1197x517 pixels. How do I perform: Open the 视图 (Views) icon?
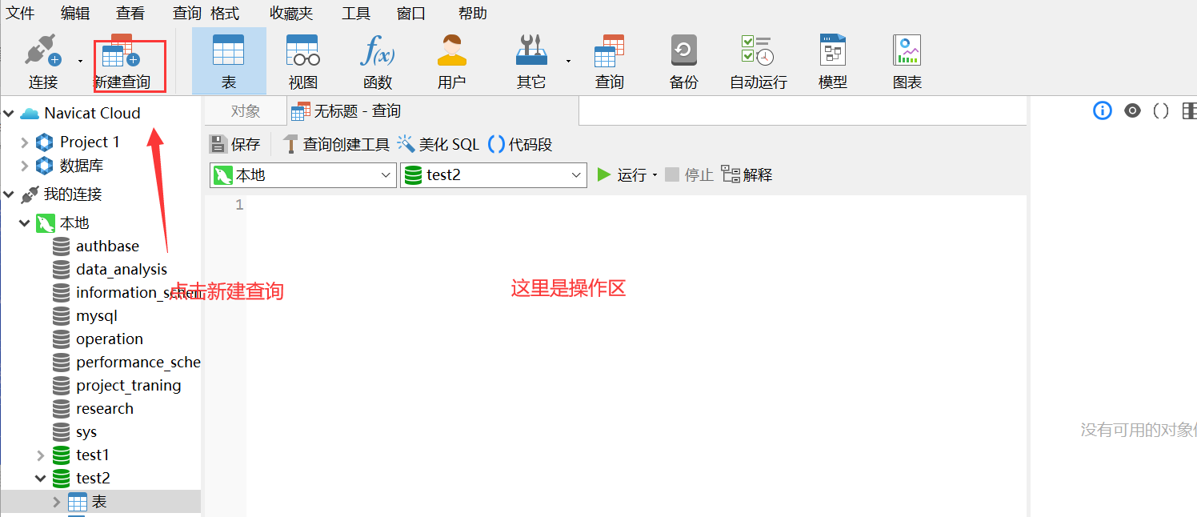(302, 56)
